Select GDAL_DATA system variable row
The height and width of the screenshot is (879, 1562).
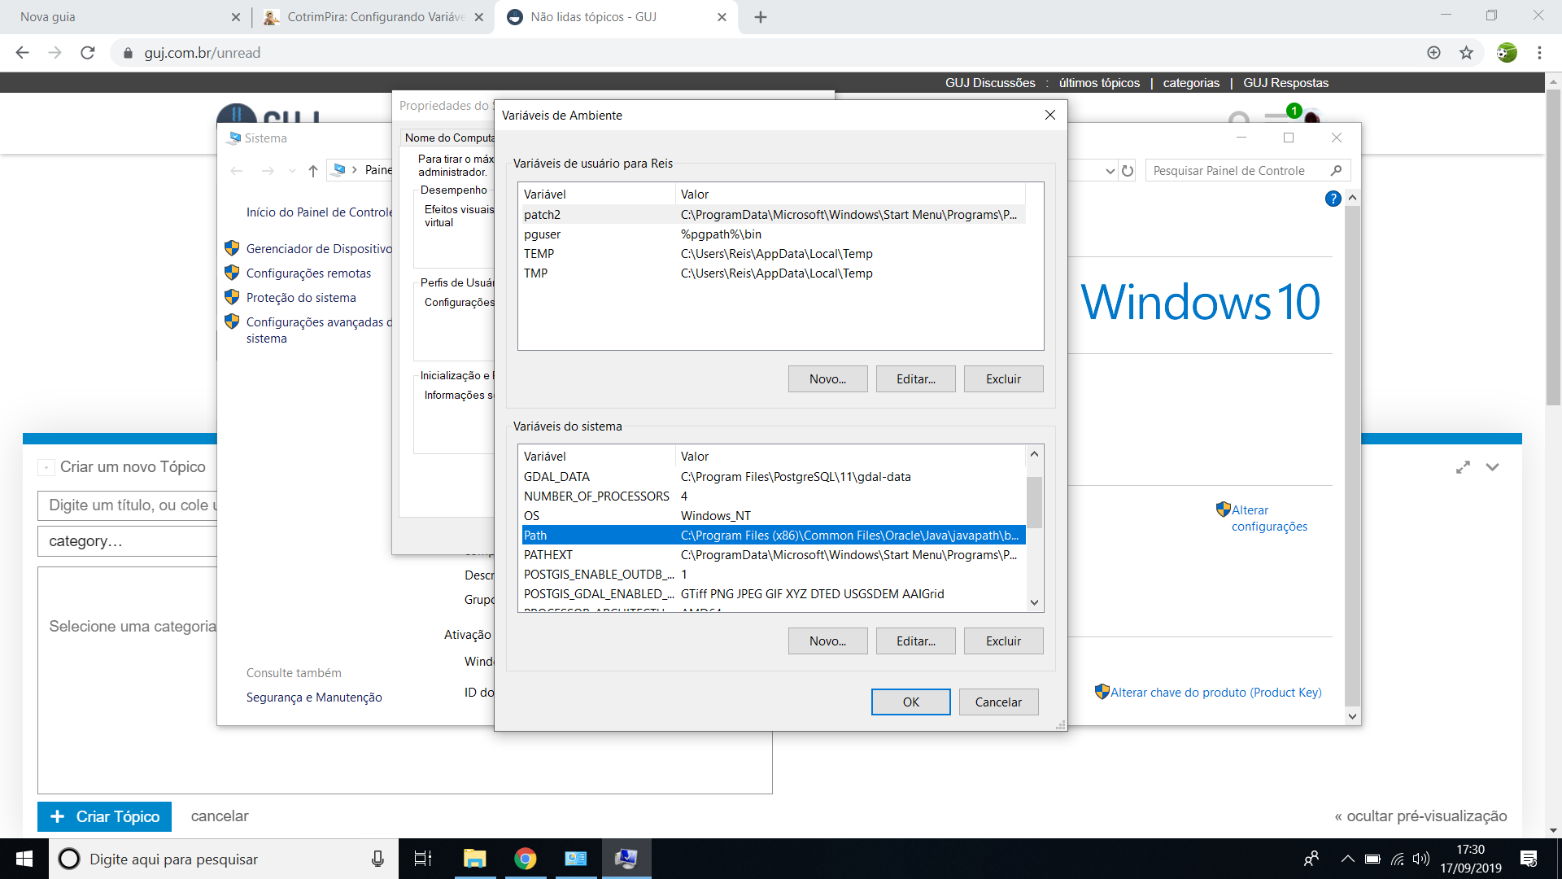click(773, 477)
